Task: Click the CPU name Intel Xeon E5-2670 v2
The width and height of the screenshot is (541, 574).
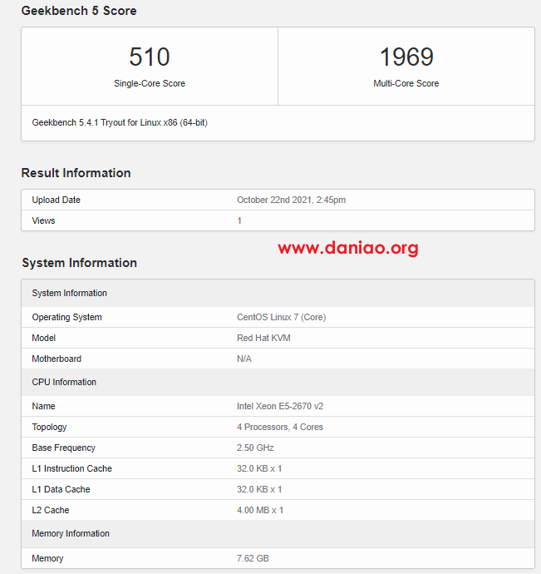Action: click(280, 406)
